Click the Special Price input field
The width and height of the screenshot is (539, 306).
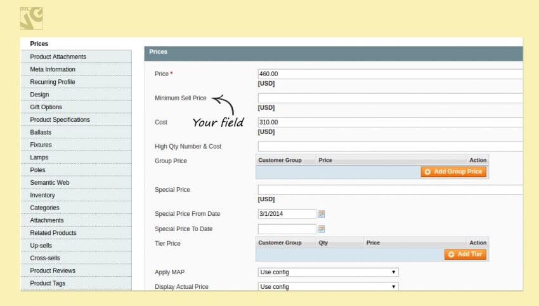(x=390, y=190)
